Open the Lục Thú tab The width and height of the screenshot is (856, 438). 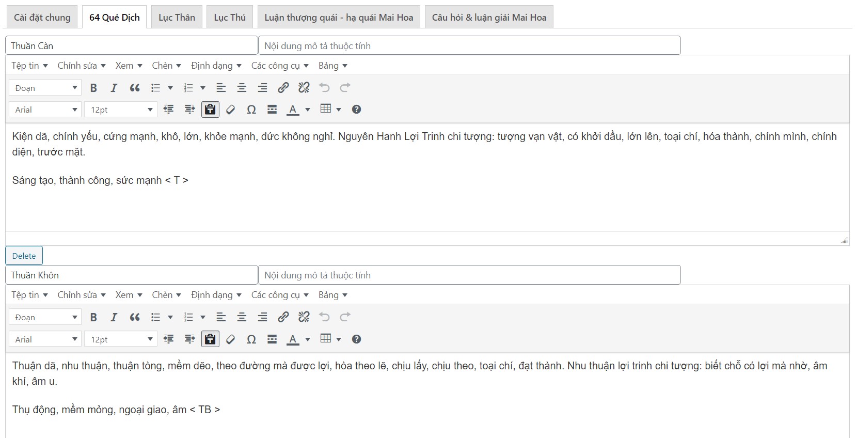(x=230, y=17)
